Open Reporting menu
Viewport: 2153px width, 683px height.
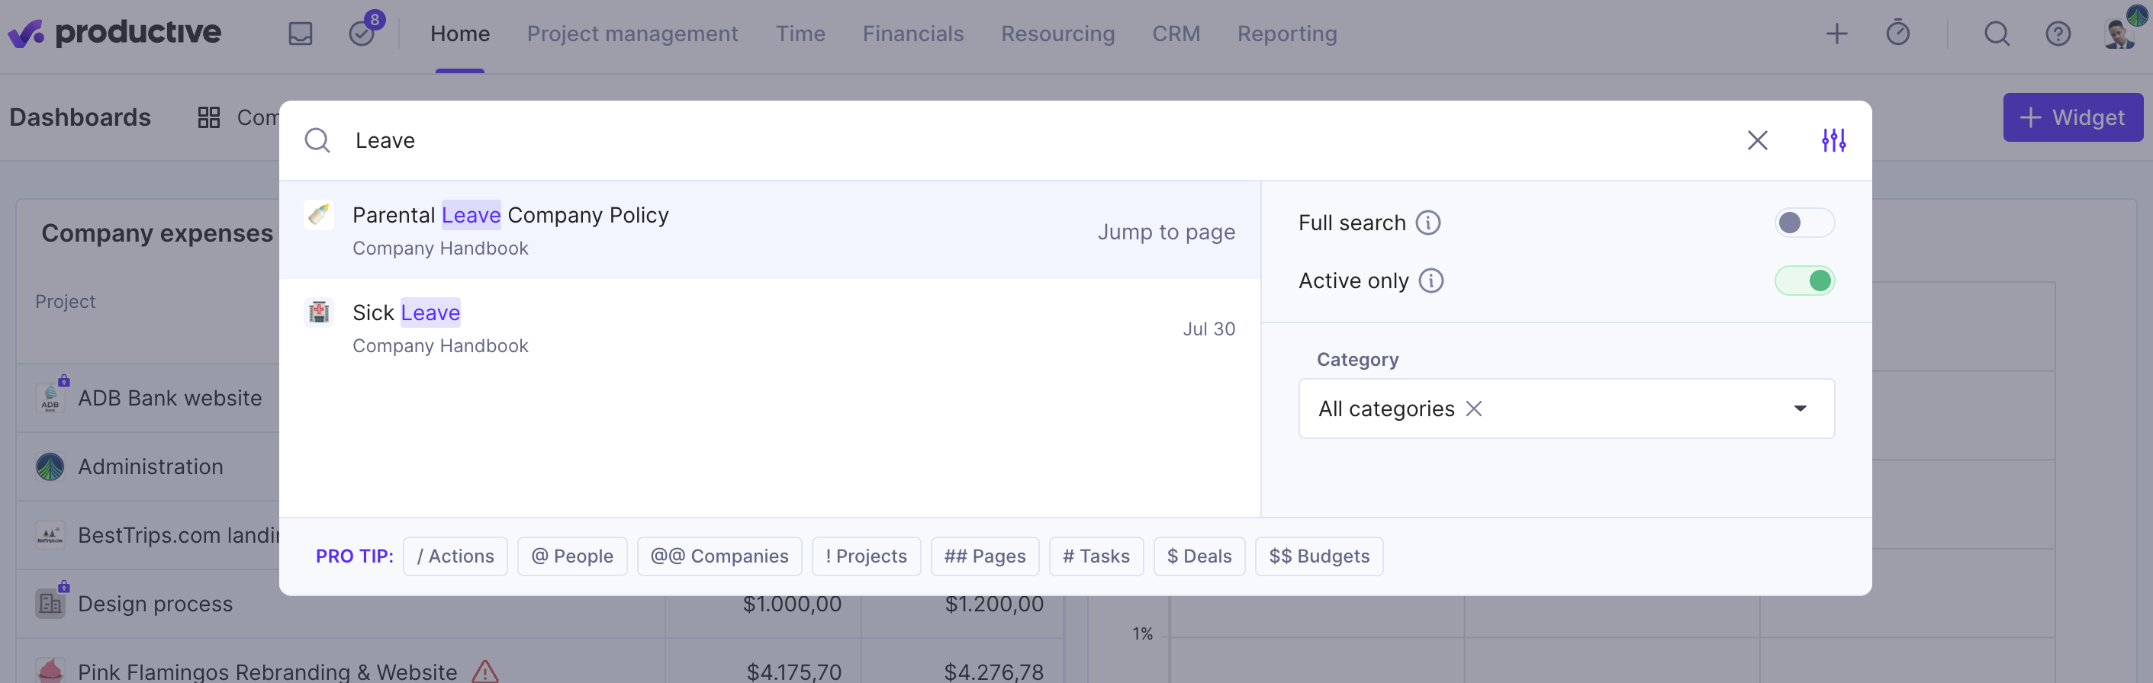[1286, 34]
